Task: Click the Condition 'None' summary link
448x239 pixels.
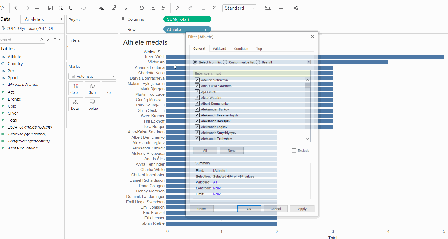Action: 217,188
